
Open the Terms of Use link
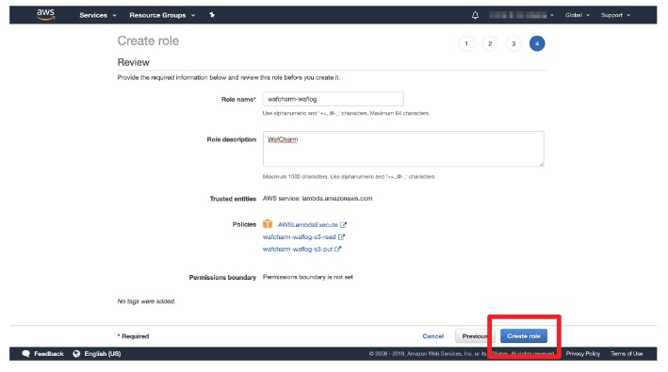click(627, 354)
